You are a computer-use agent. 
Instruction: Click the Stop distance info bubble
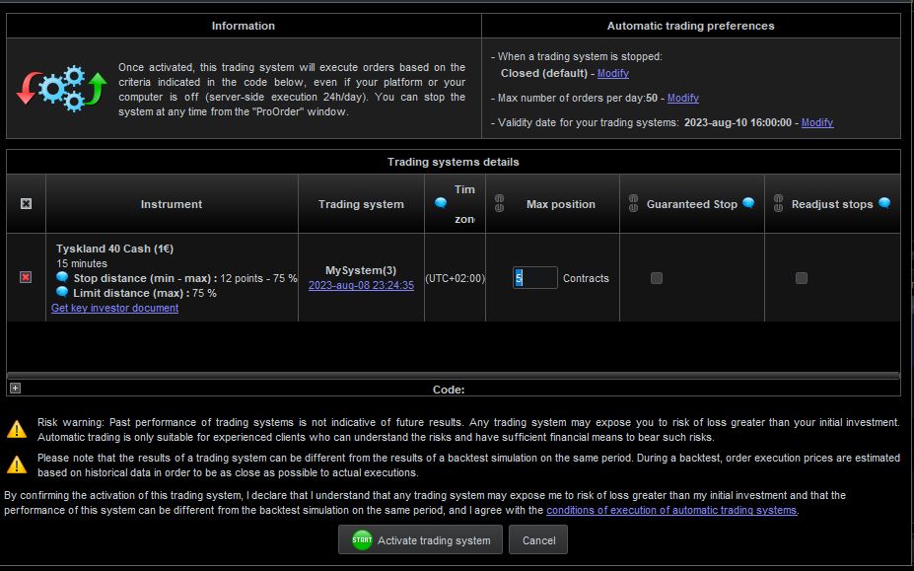click(x=62, y=278)
